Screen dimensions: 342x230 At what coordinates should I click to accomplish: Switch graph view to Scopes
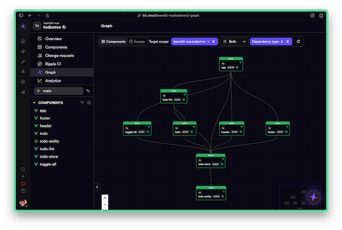click(x=137, y=42)
